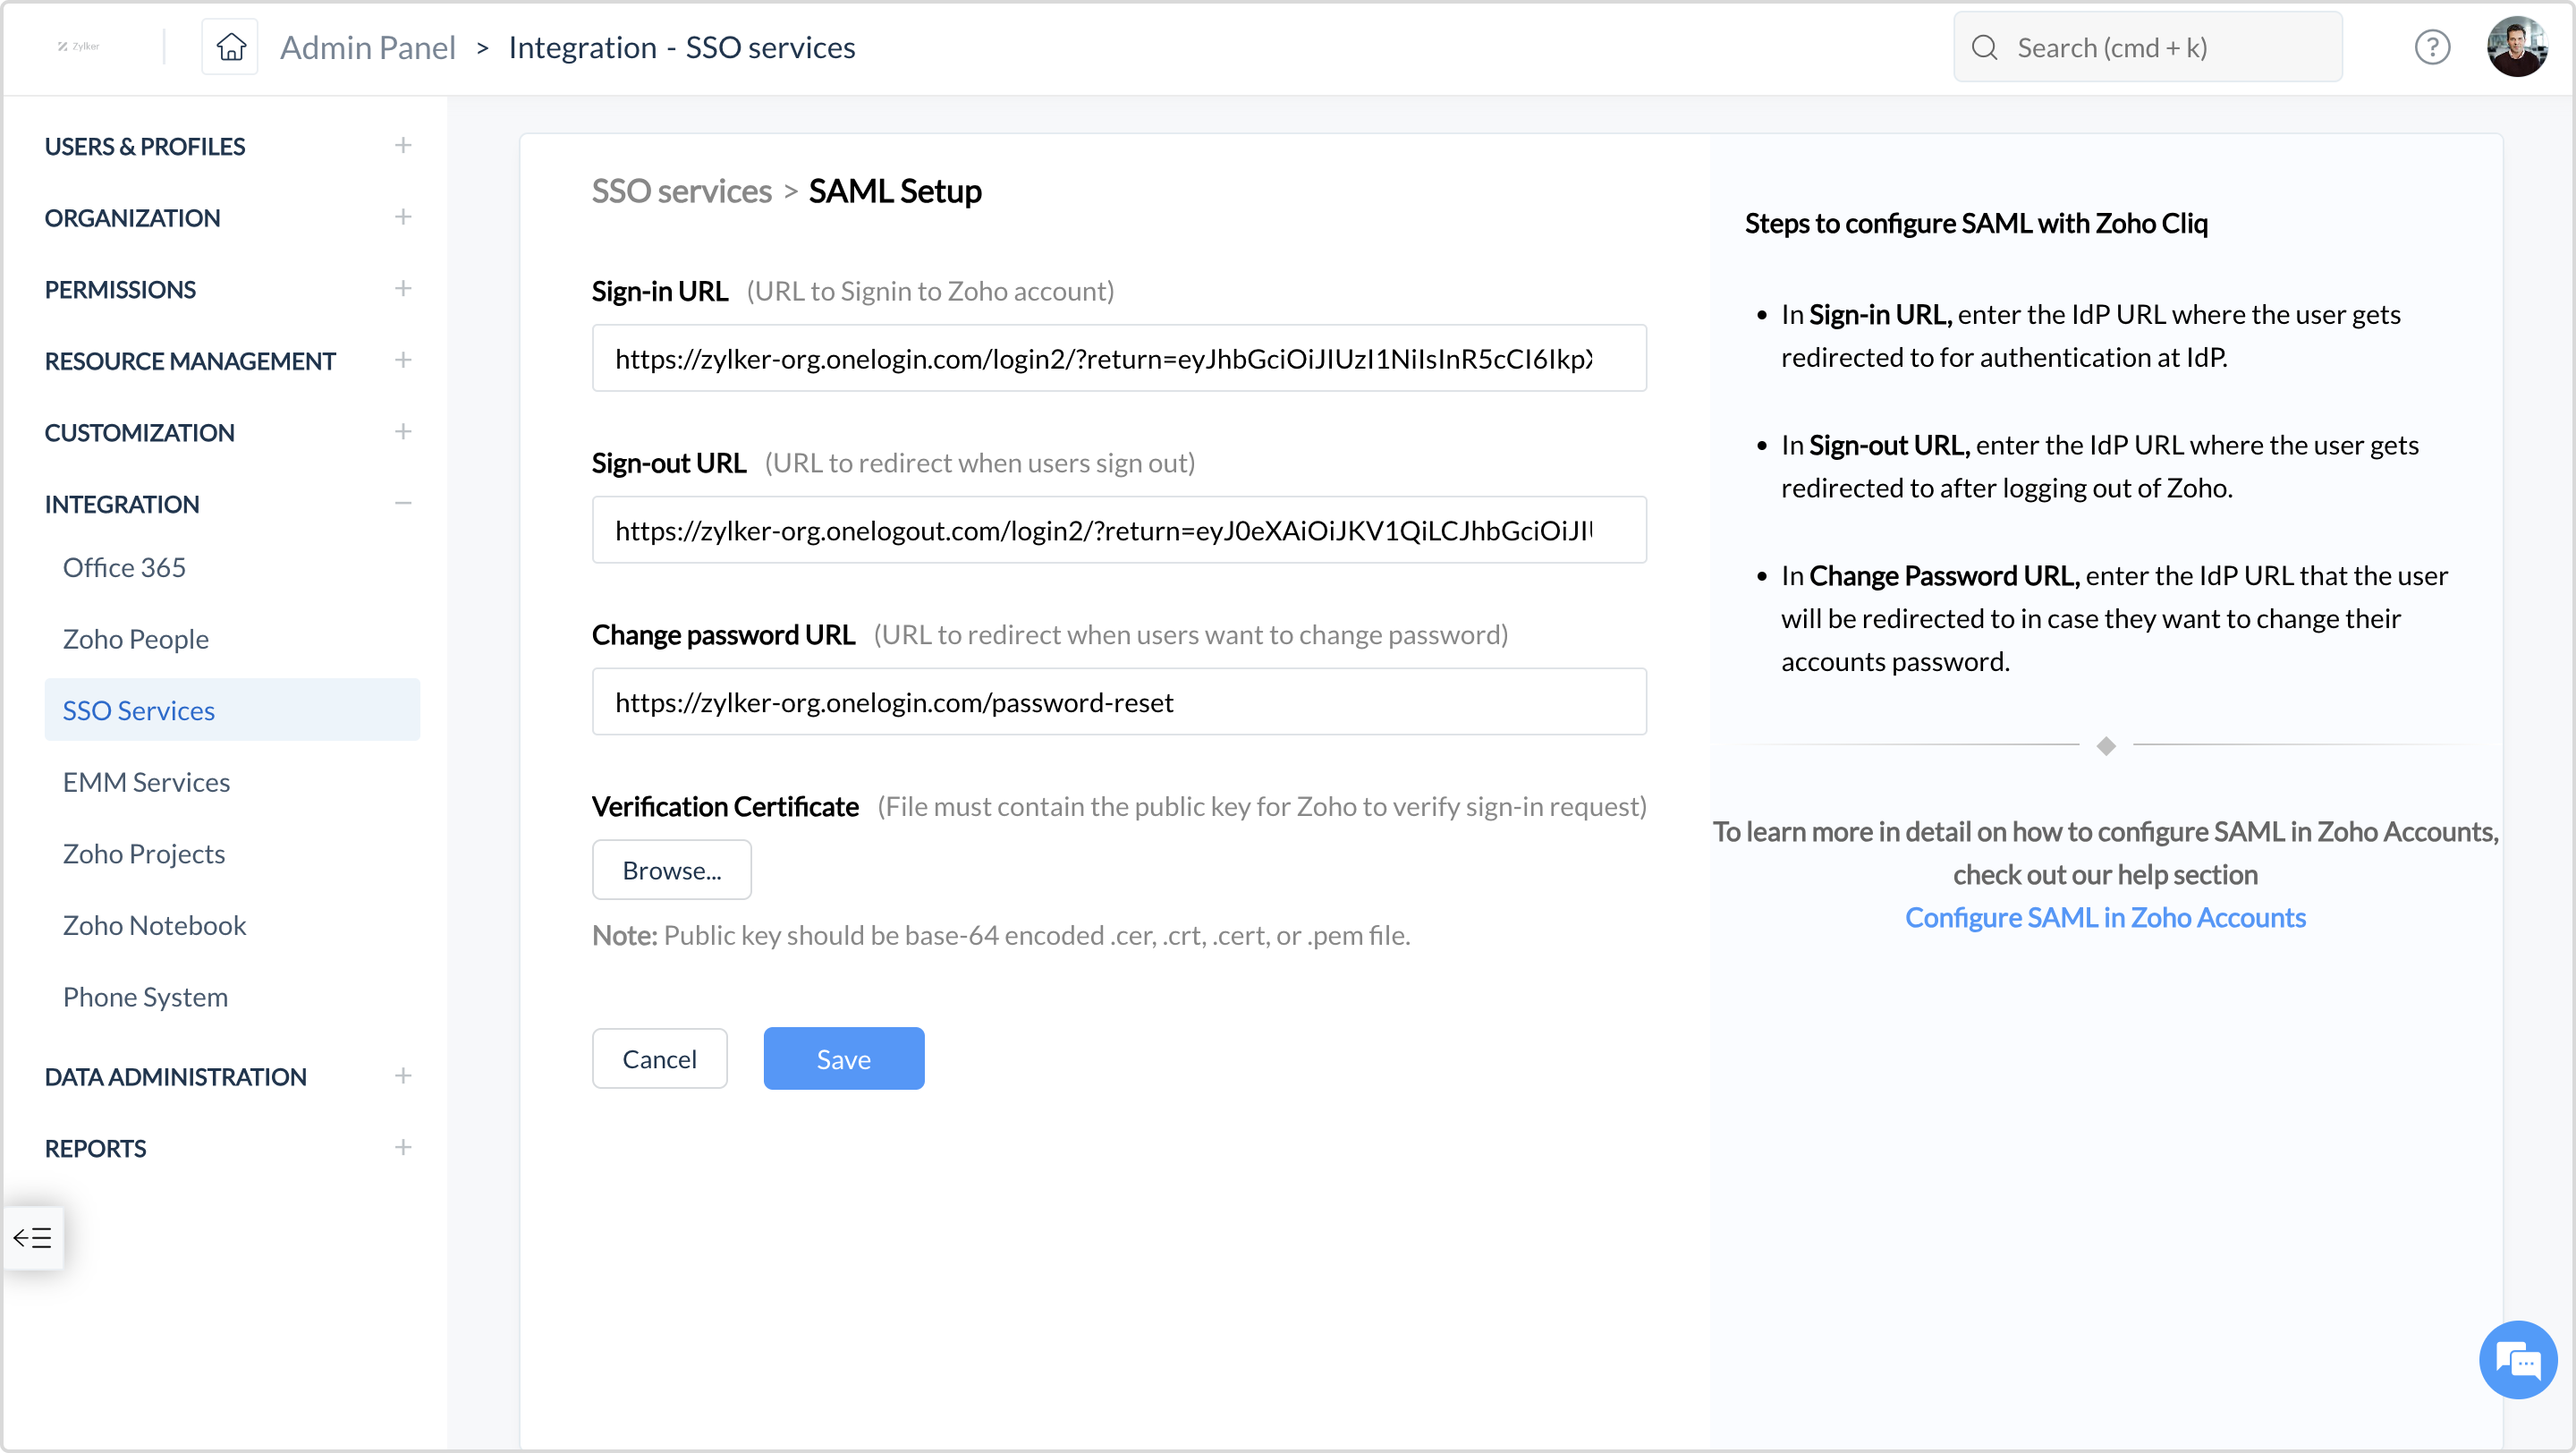
Task: Collapse the sidebar with the arrow-lines icon
Action: tap(32, 1238)
